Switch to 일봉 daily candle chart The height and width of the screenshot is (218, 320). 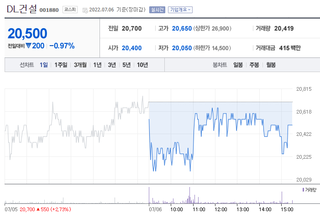coord(238,65)
